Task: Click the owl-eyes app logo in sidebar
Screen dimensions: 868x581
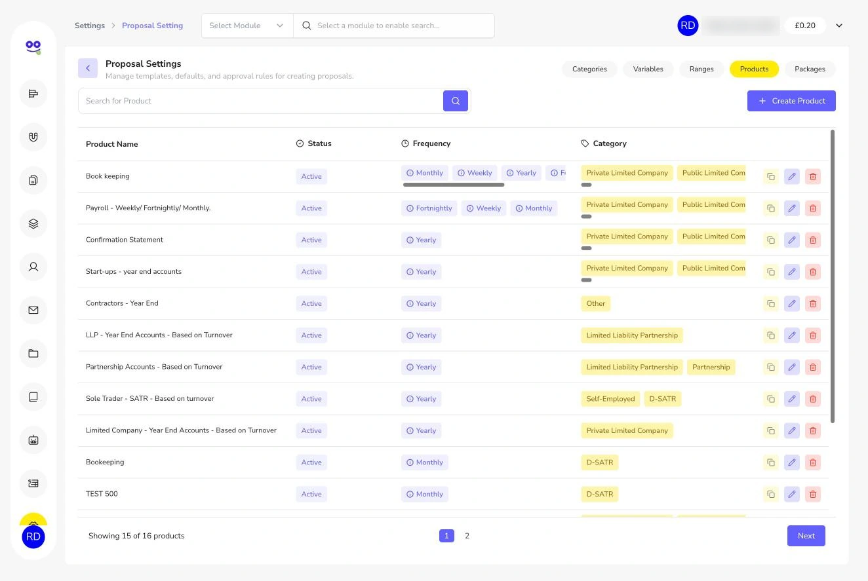Action: point(33,47)
